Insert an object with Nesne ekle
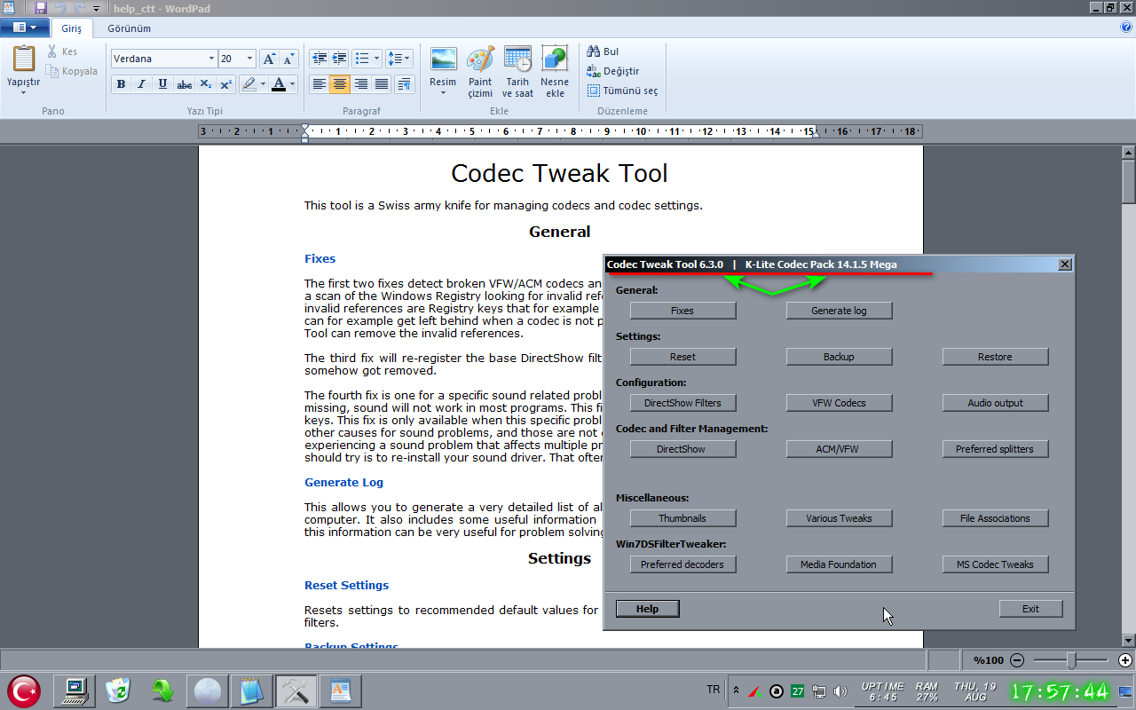 [x=555, y=72]
